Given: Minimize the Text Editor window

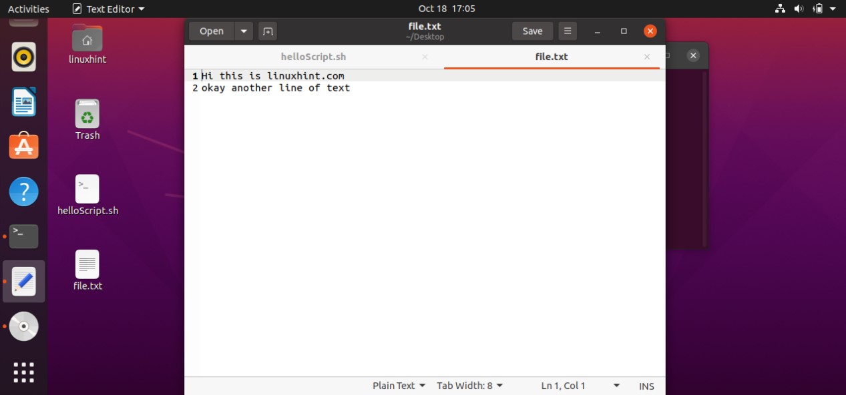Looking at the screenshot, I should pos(598,31).
